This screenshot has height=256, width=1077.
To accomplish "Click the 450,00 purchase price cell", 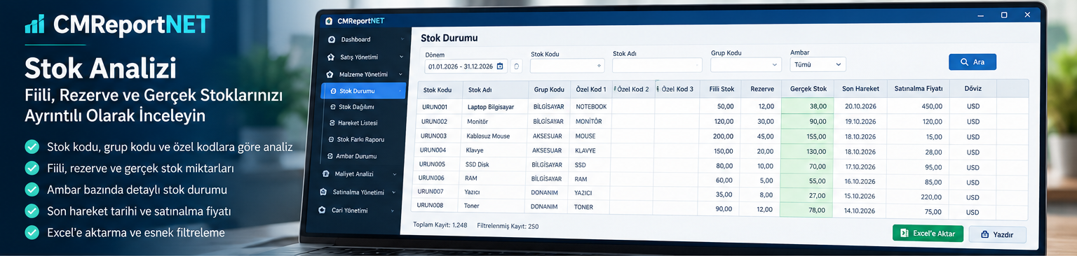I will (x=932, y=106).
